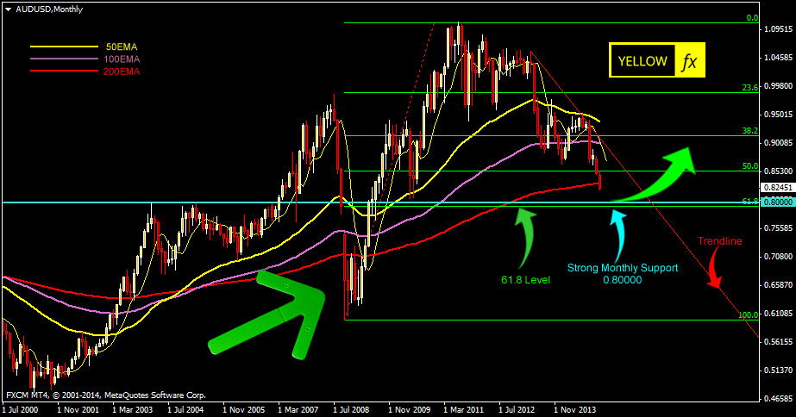Click the 23.6 Fibonacci level label
The width and height of the screenshot is (796, 417).
pyautogui.click(x=749, y=88)
